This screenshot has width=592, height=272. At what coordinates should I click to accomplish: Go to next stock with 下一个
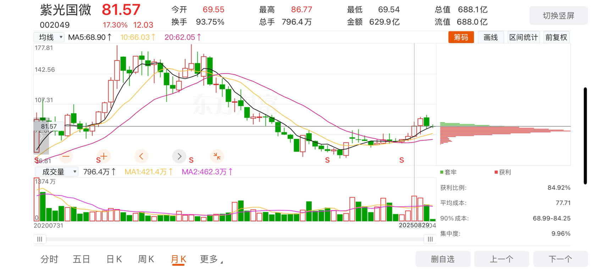click(x=560, y=259)
